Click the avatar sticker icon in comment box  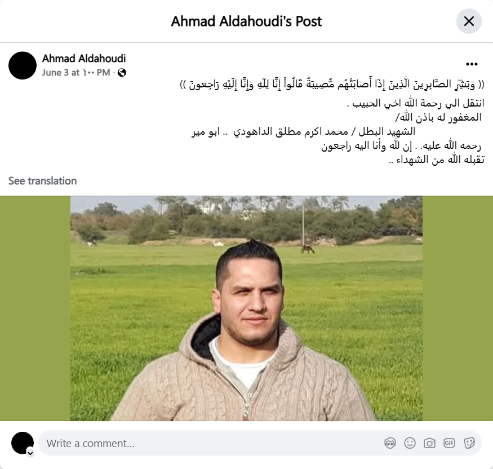point(390,443)
